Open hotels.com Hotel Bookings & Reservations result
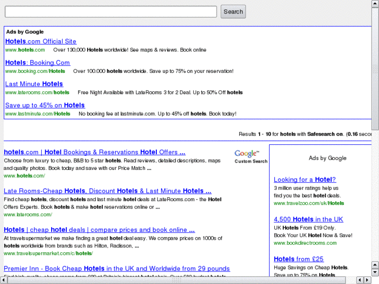 (x=94, y=152)
